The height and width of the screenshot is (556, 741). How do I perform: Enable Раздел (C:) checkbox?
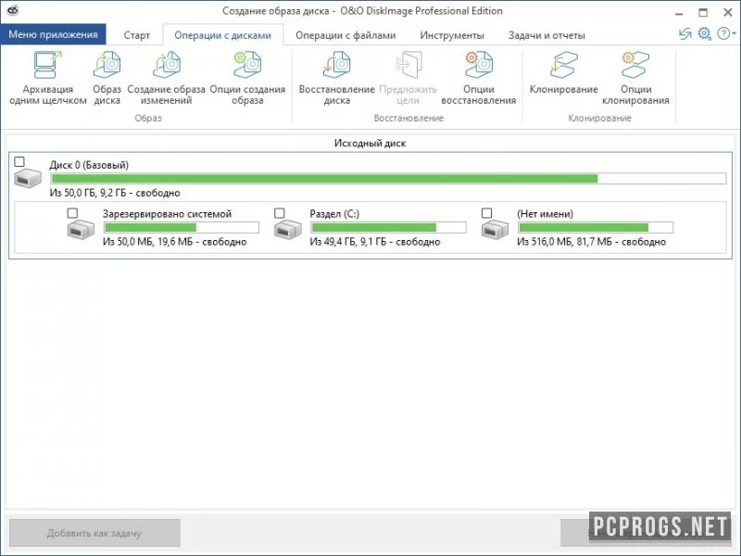pos(280,213)
